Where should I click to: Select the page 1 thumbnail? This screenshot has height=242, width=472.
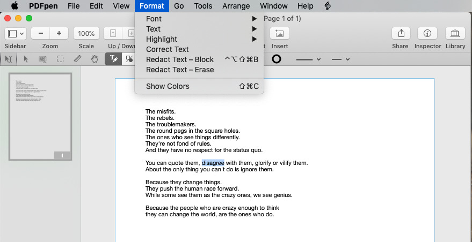[x=40, y=117]
